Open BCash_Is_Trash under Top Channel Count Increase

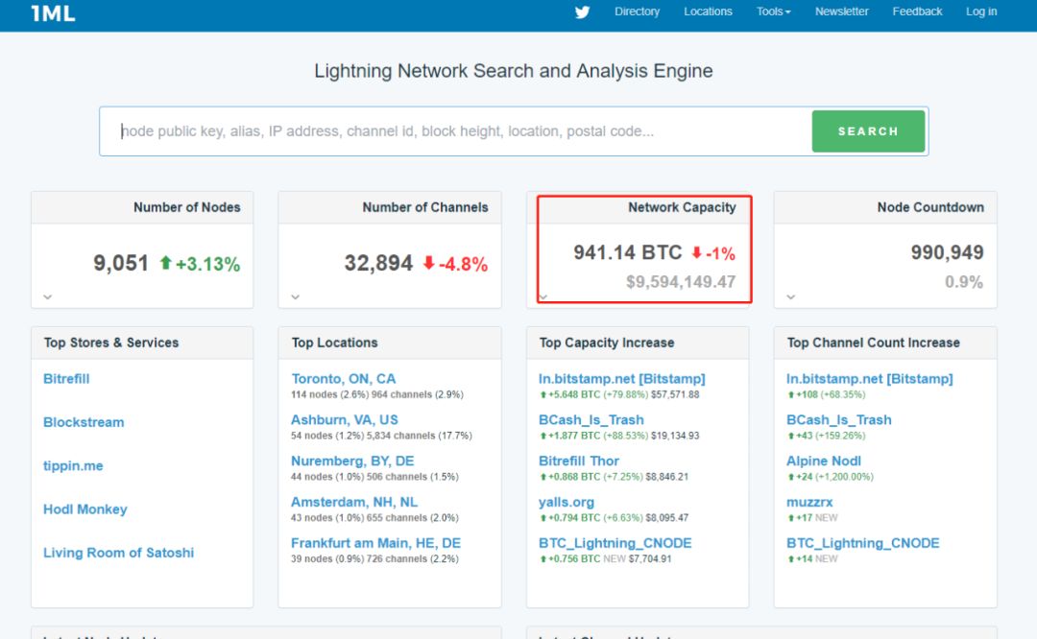tap(838, 419)
